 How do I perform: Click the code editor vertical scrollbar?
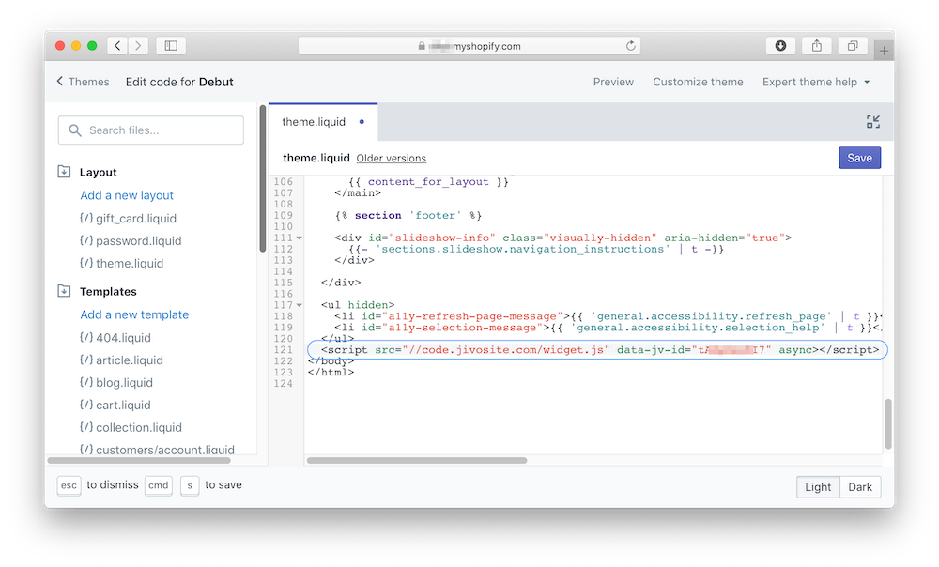click(888, 424)
